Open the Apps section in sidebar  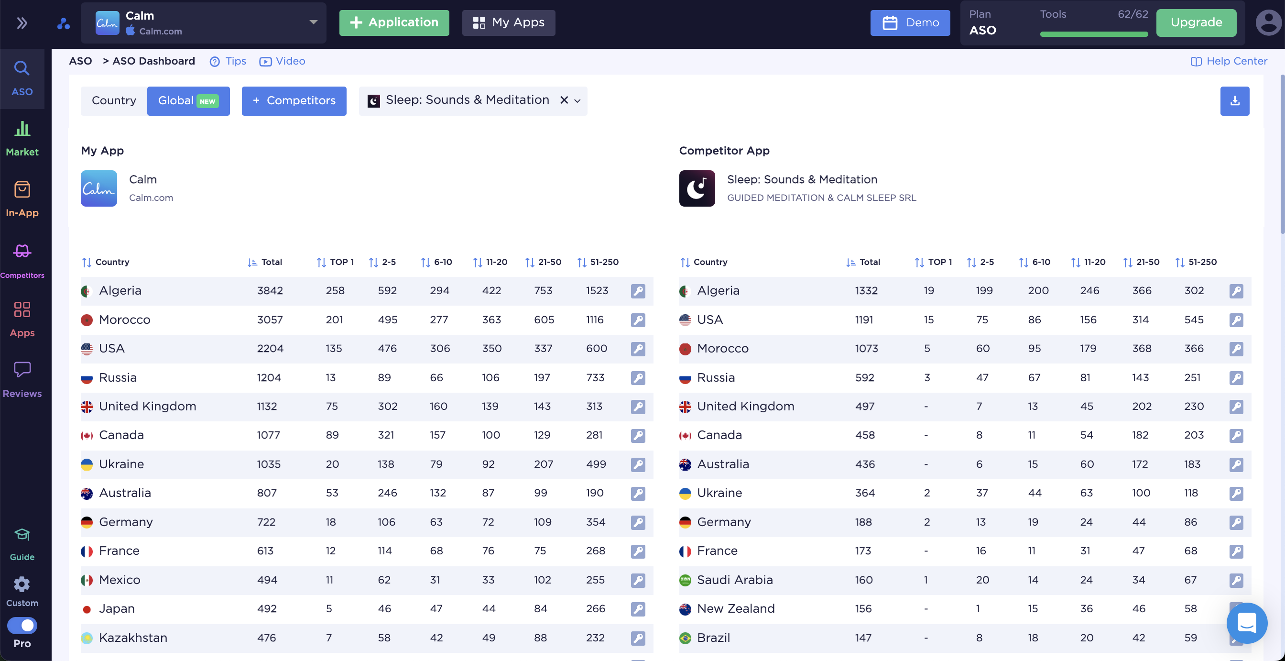(x=22, y=319)
